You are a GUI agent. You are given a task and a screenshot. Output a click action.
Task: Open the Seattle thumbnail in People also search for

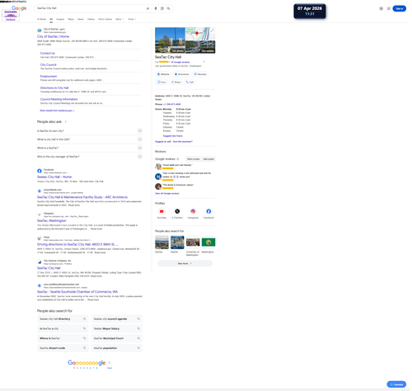click(x=177, y=243)
